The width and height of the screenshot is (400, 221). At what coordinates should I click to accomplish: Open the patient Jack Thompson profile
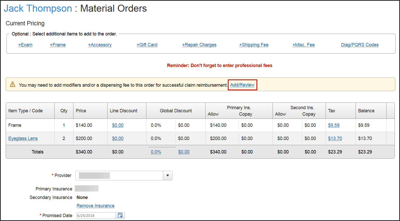[38, 8]
